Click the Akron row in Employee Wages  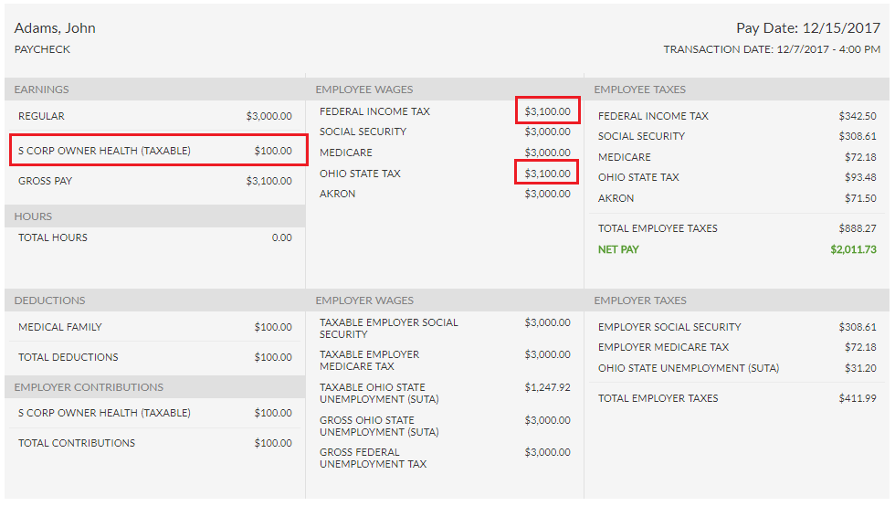[444, 194]
